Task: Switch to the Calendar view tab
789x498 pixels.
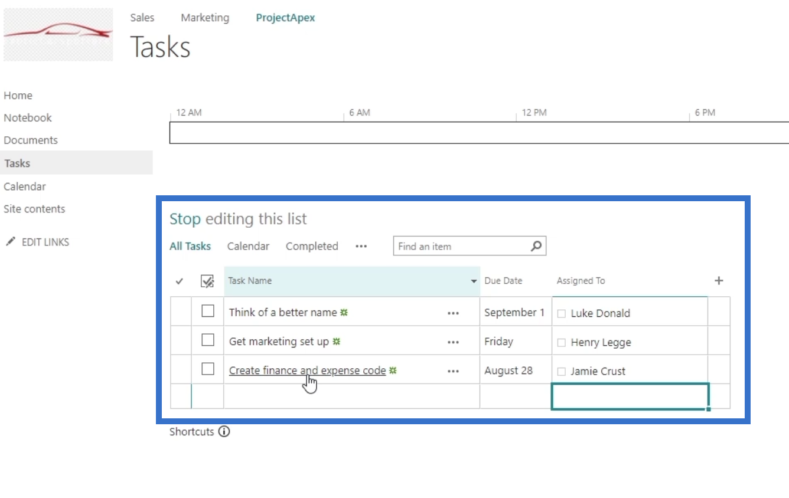Action: coord(248,246)
